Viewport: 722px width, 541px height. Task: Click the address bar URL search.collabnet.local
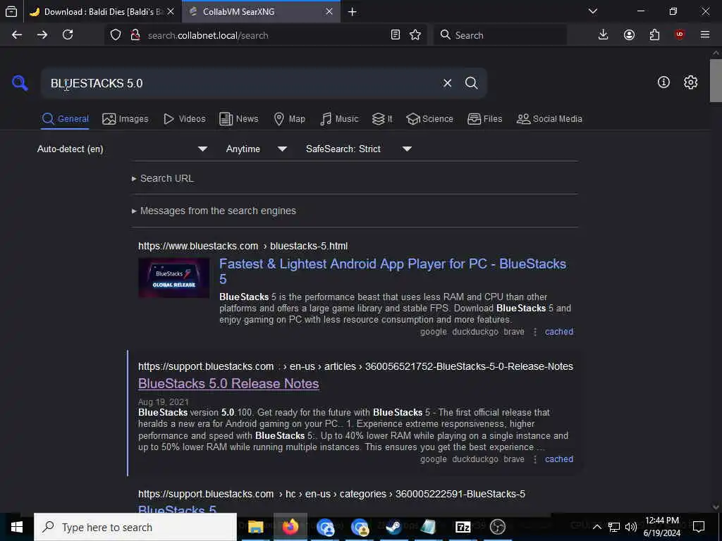(208, 35)
